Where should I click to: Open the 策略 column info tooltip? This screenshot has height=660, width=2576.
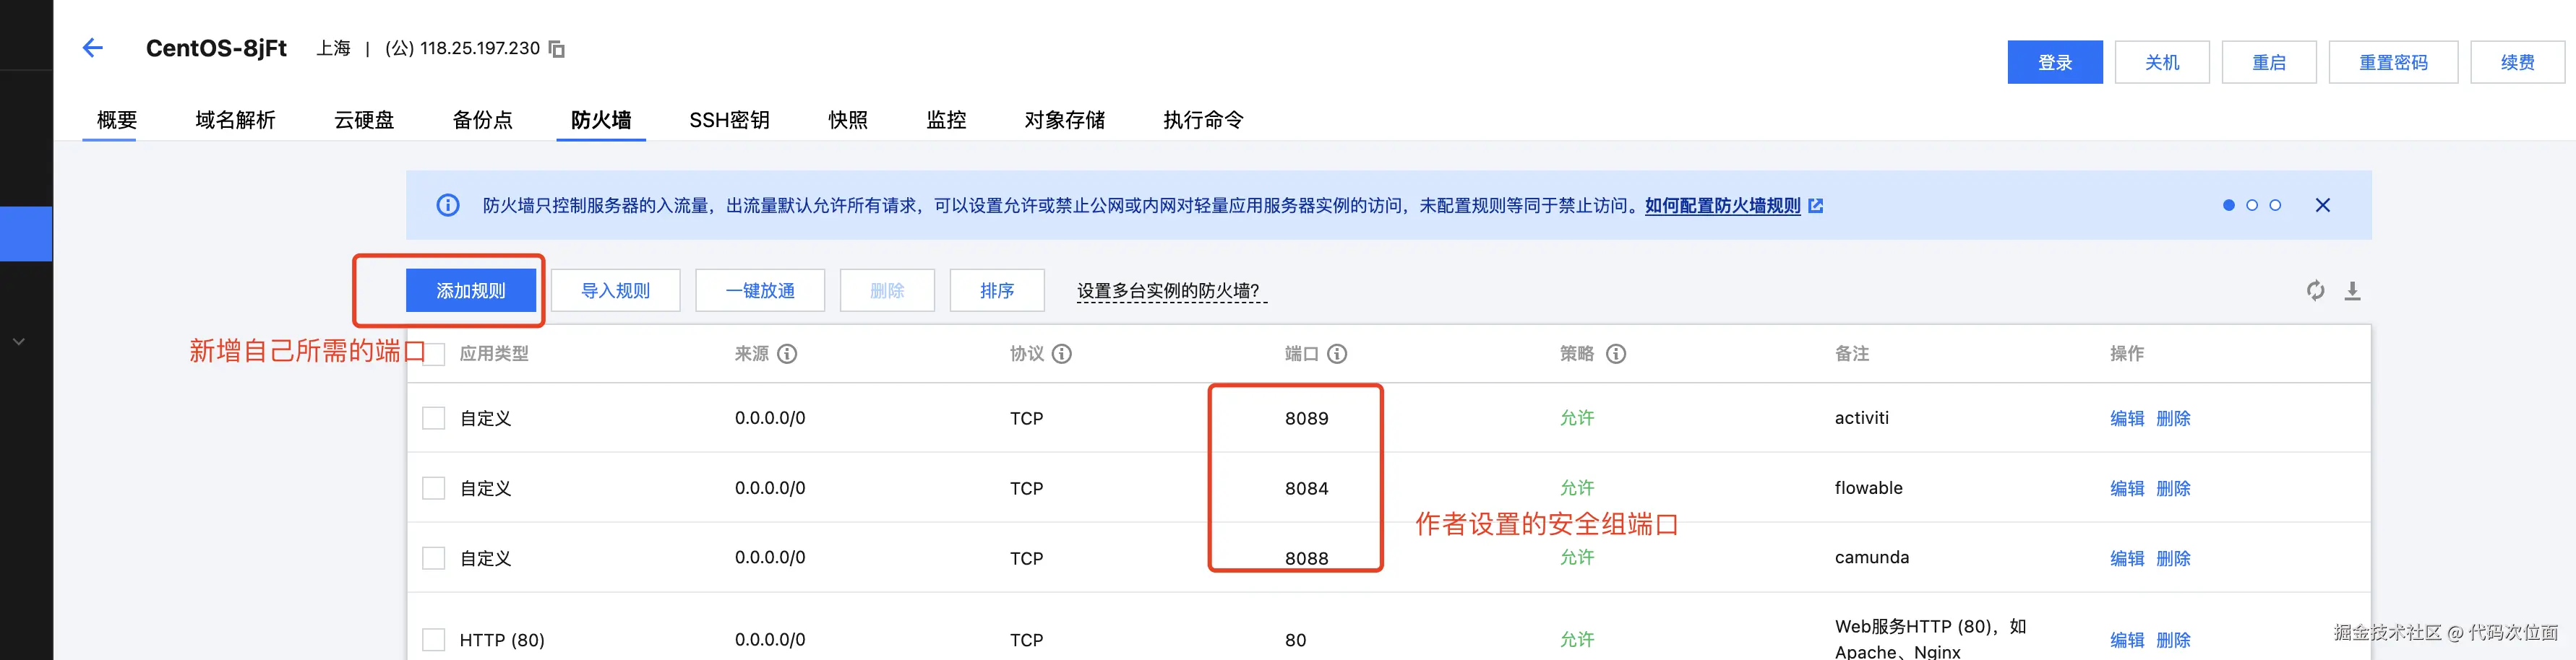point(1616,353)
